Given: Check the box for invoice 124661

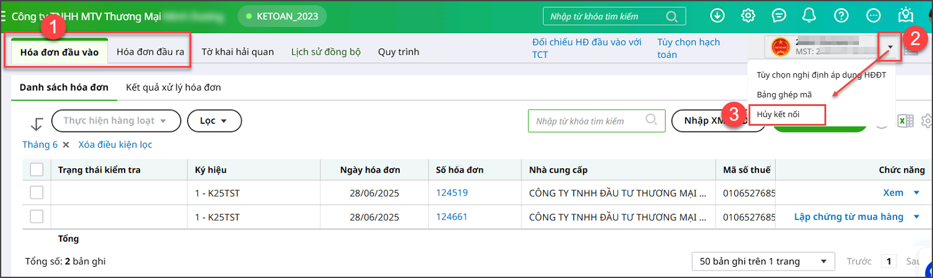Looking at the screenshot, I should pyautogui.click(x=36, y=216).
